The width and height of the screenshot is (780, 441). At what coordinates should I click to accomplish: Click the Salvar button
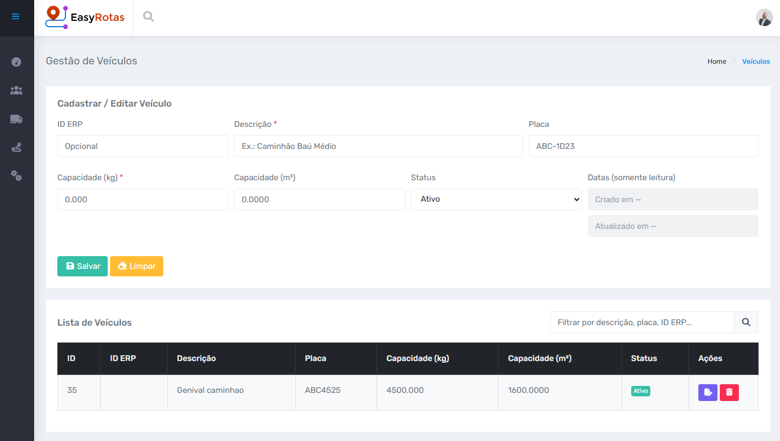tap(82, 267)
